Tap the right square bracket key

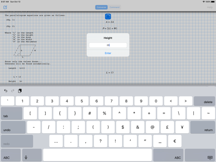tap(45, 113)
